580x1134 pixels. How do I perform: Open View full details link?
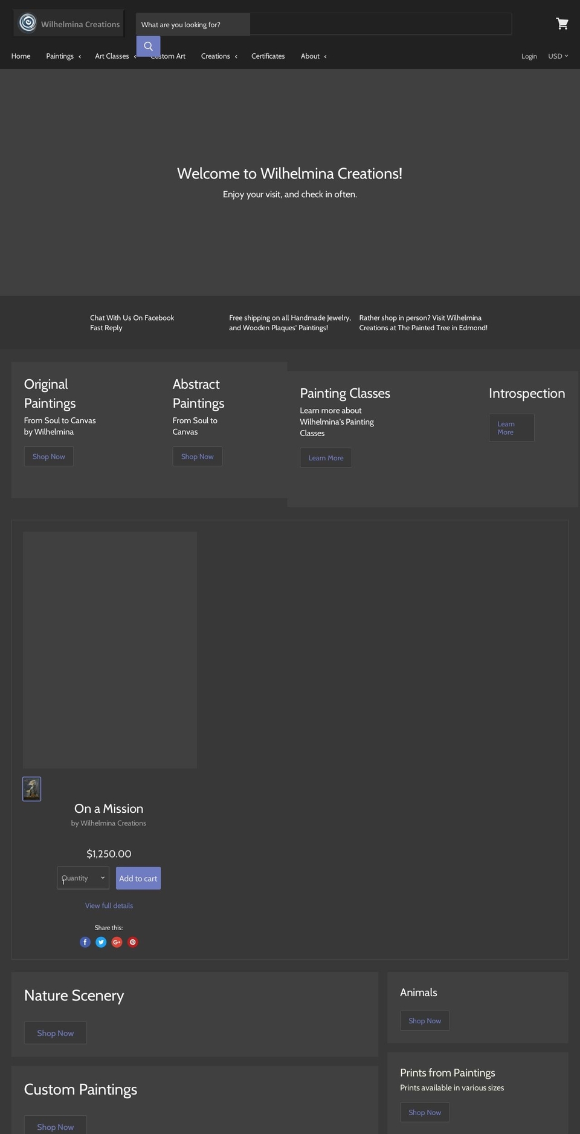pos(109,905)
